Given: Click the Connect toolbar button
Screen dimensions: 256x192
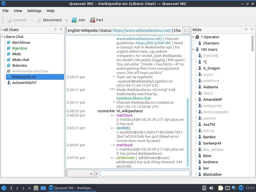Looking at the screenshot, I should pos(16,20).
